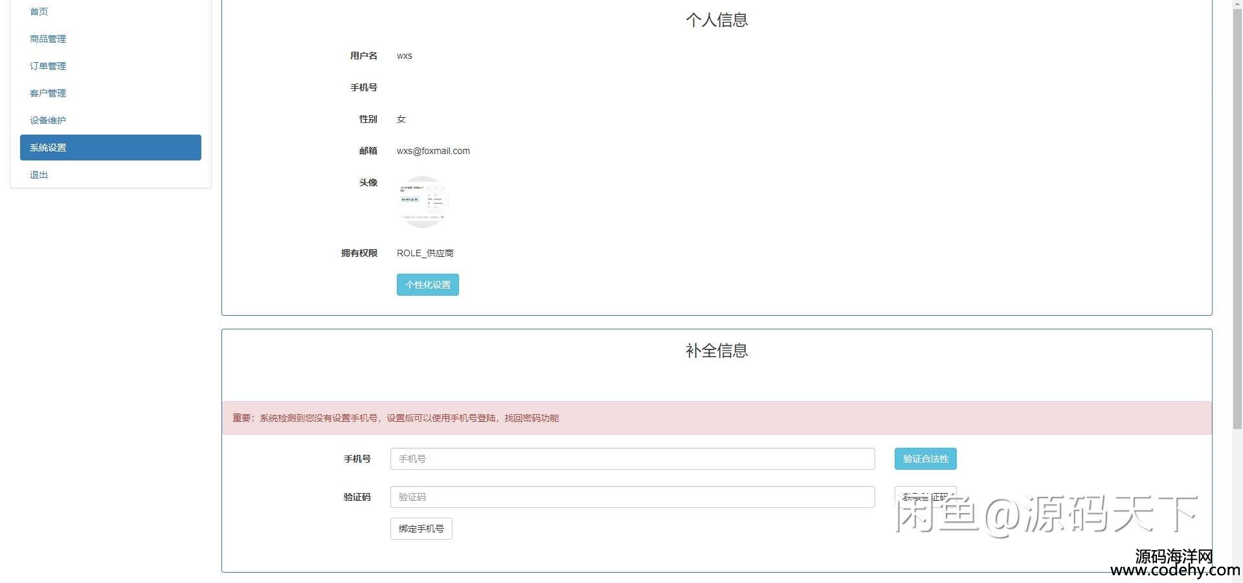Click the 绑定手机号 button

click(421, 529)
